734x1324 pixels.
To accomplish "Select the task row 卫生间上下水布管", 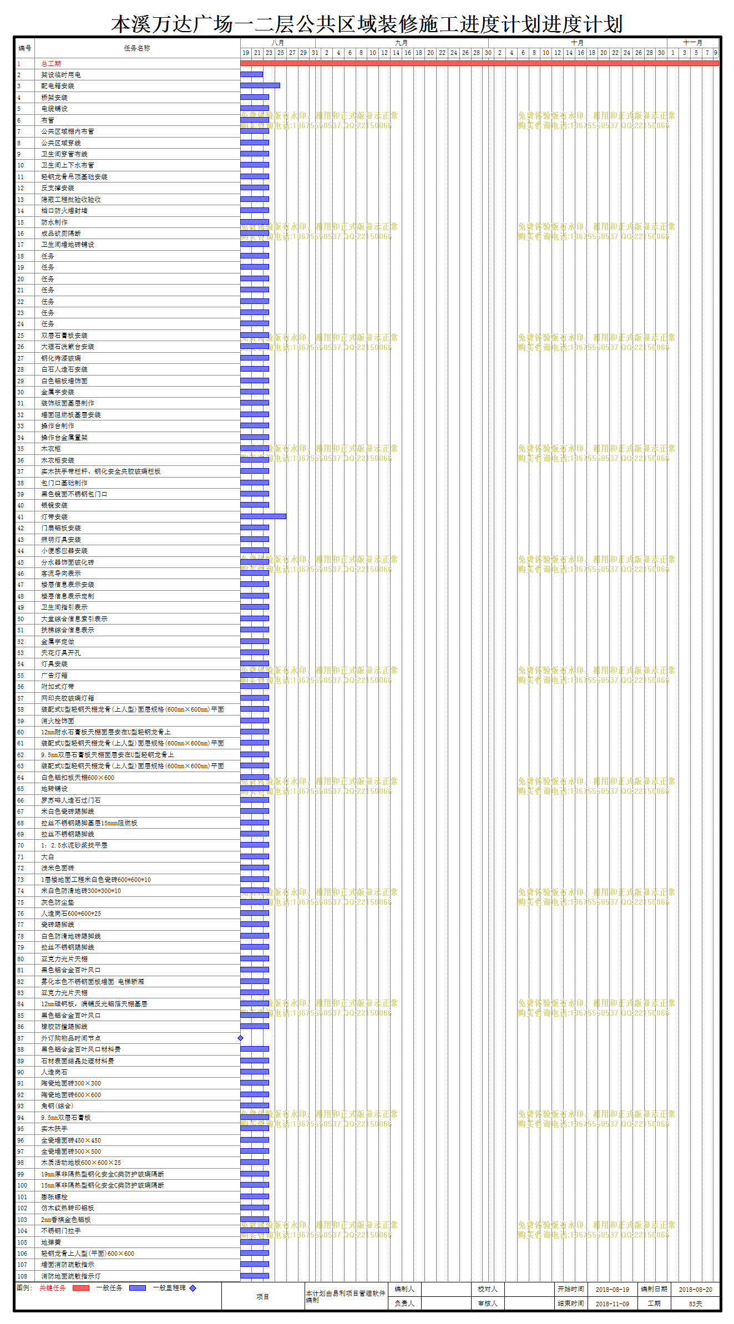I will point(127,165).
